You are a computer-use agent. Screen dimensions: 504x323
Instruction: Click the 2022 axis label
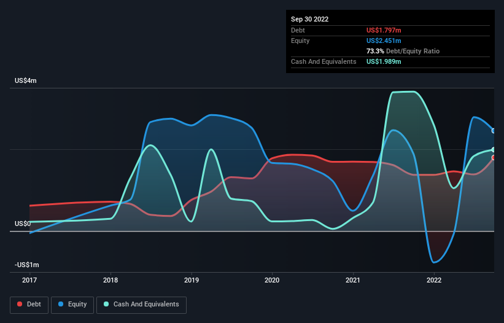[434, 280]
